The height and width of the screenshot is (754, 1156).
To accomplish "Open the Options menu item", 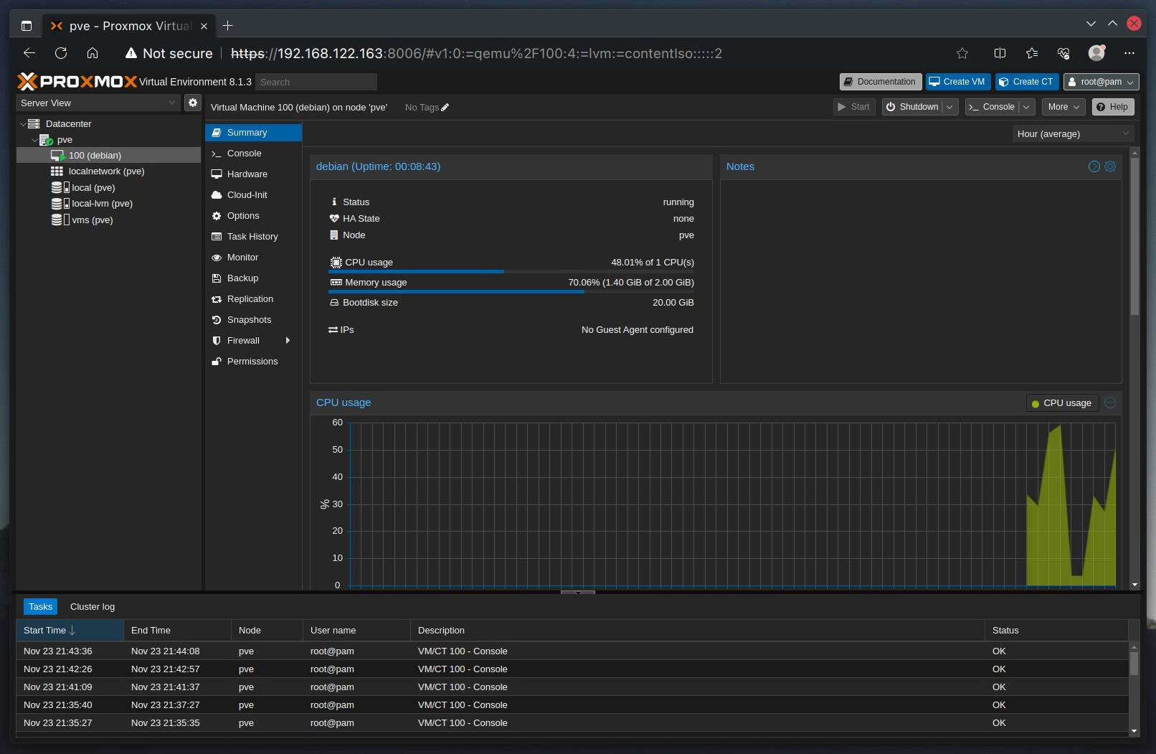I will 253,216.
